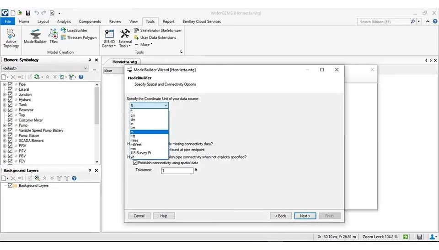Viewport: 439px width, 250px height.
Task: Click the Save icon in title bar
Action: click(28, 13)
